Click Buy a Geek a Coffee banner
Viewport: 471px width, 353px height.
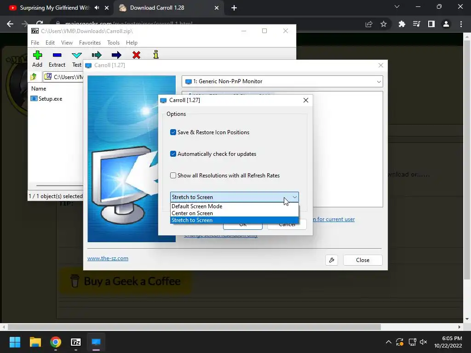point(126,281)
